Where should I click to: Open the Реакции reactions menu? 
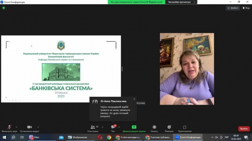[x=169, y=128]
